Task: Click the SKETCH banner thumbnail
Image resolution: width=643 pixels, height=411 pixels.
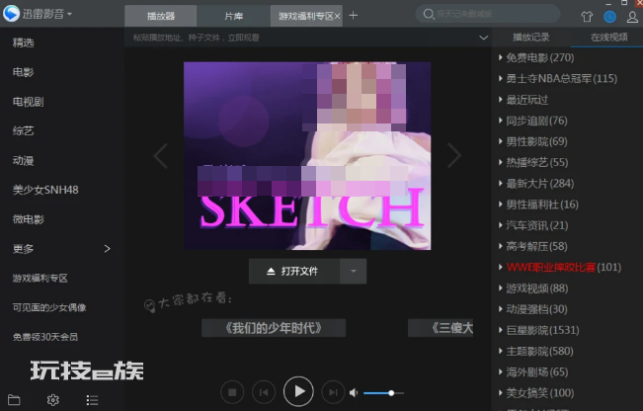Action: [307, 156]
